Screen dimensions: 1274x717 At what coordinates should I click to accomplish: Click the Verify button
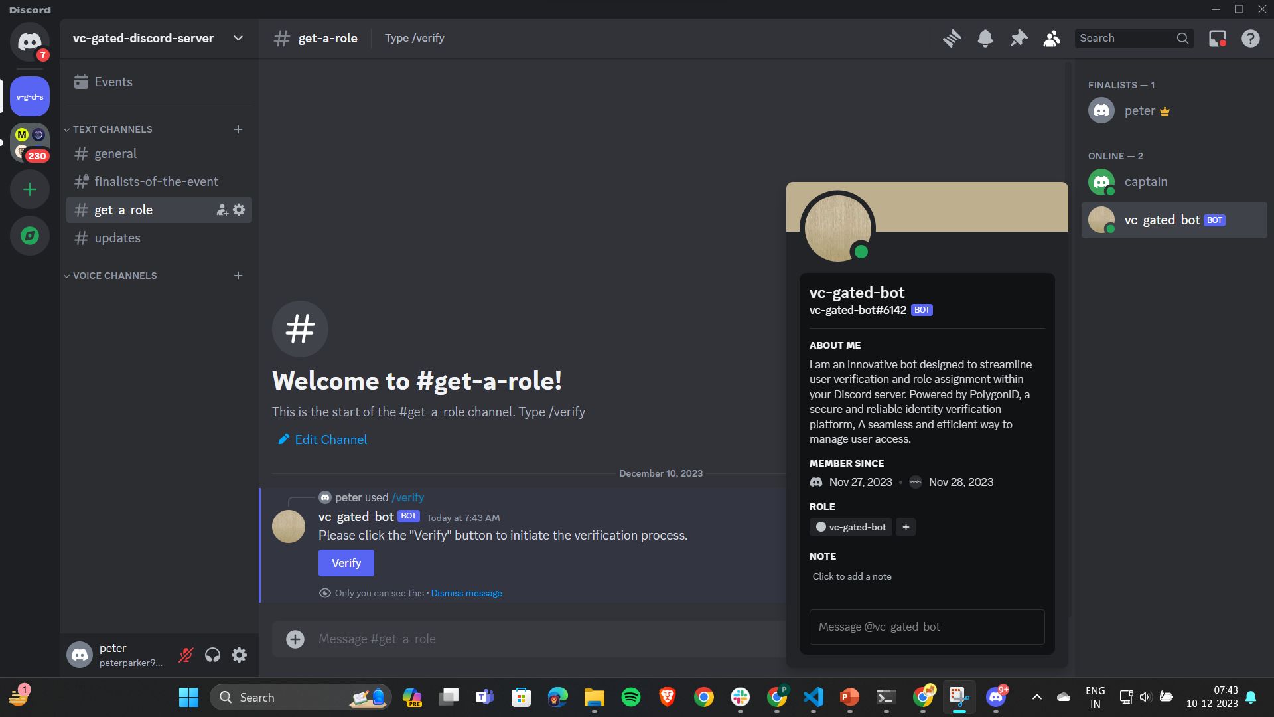click(x=346, y=563)
